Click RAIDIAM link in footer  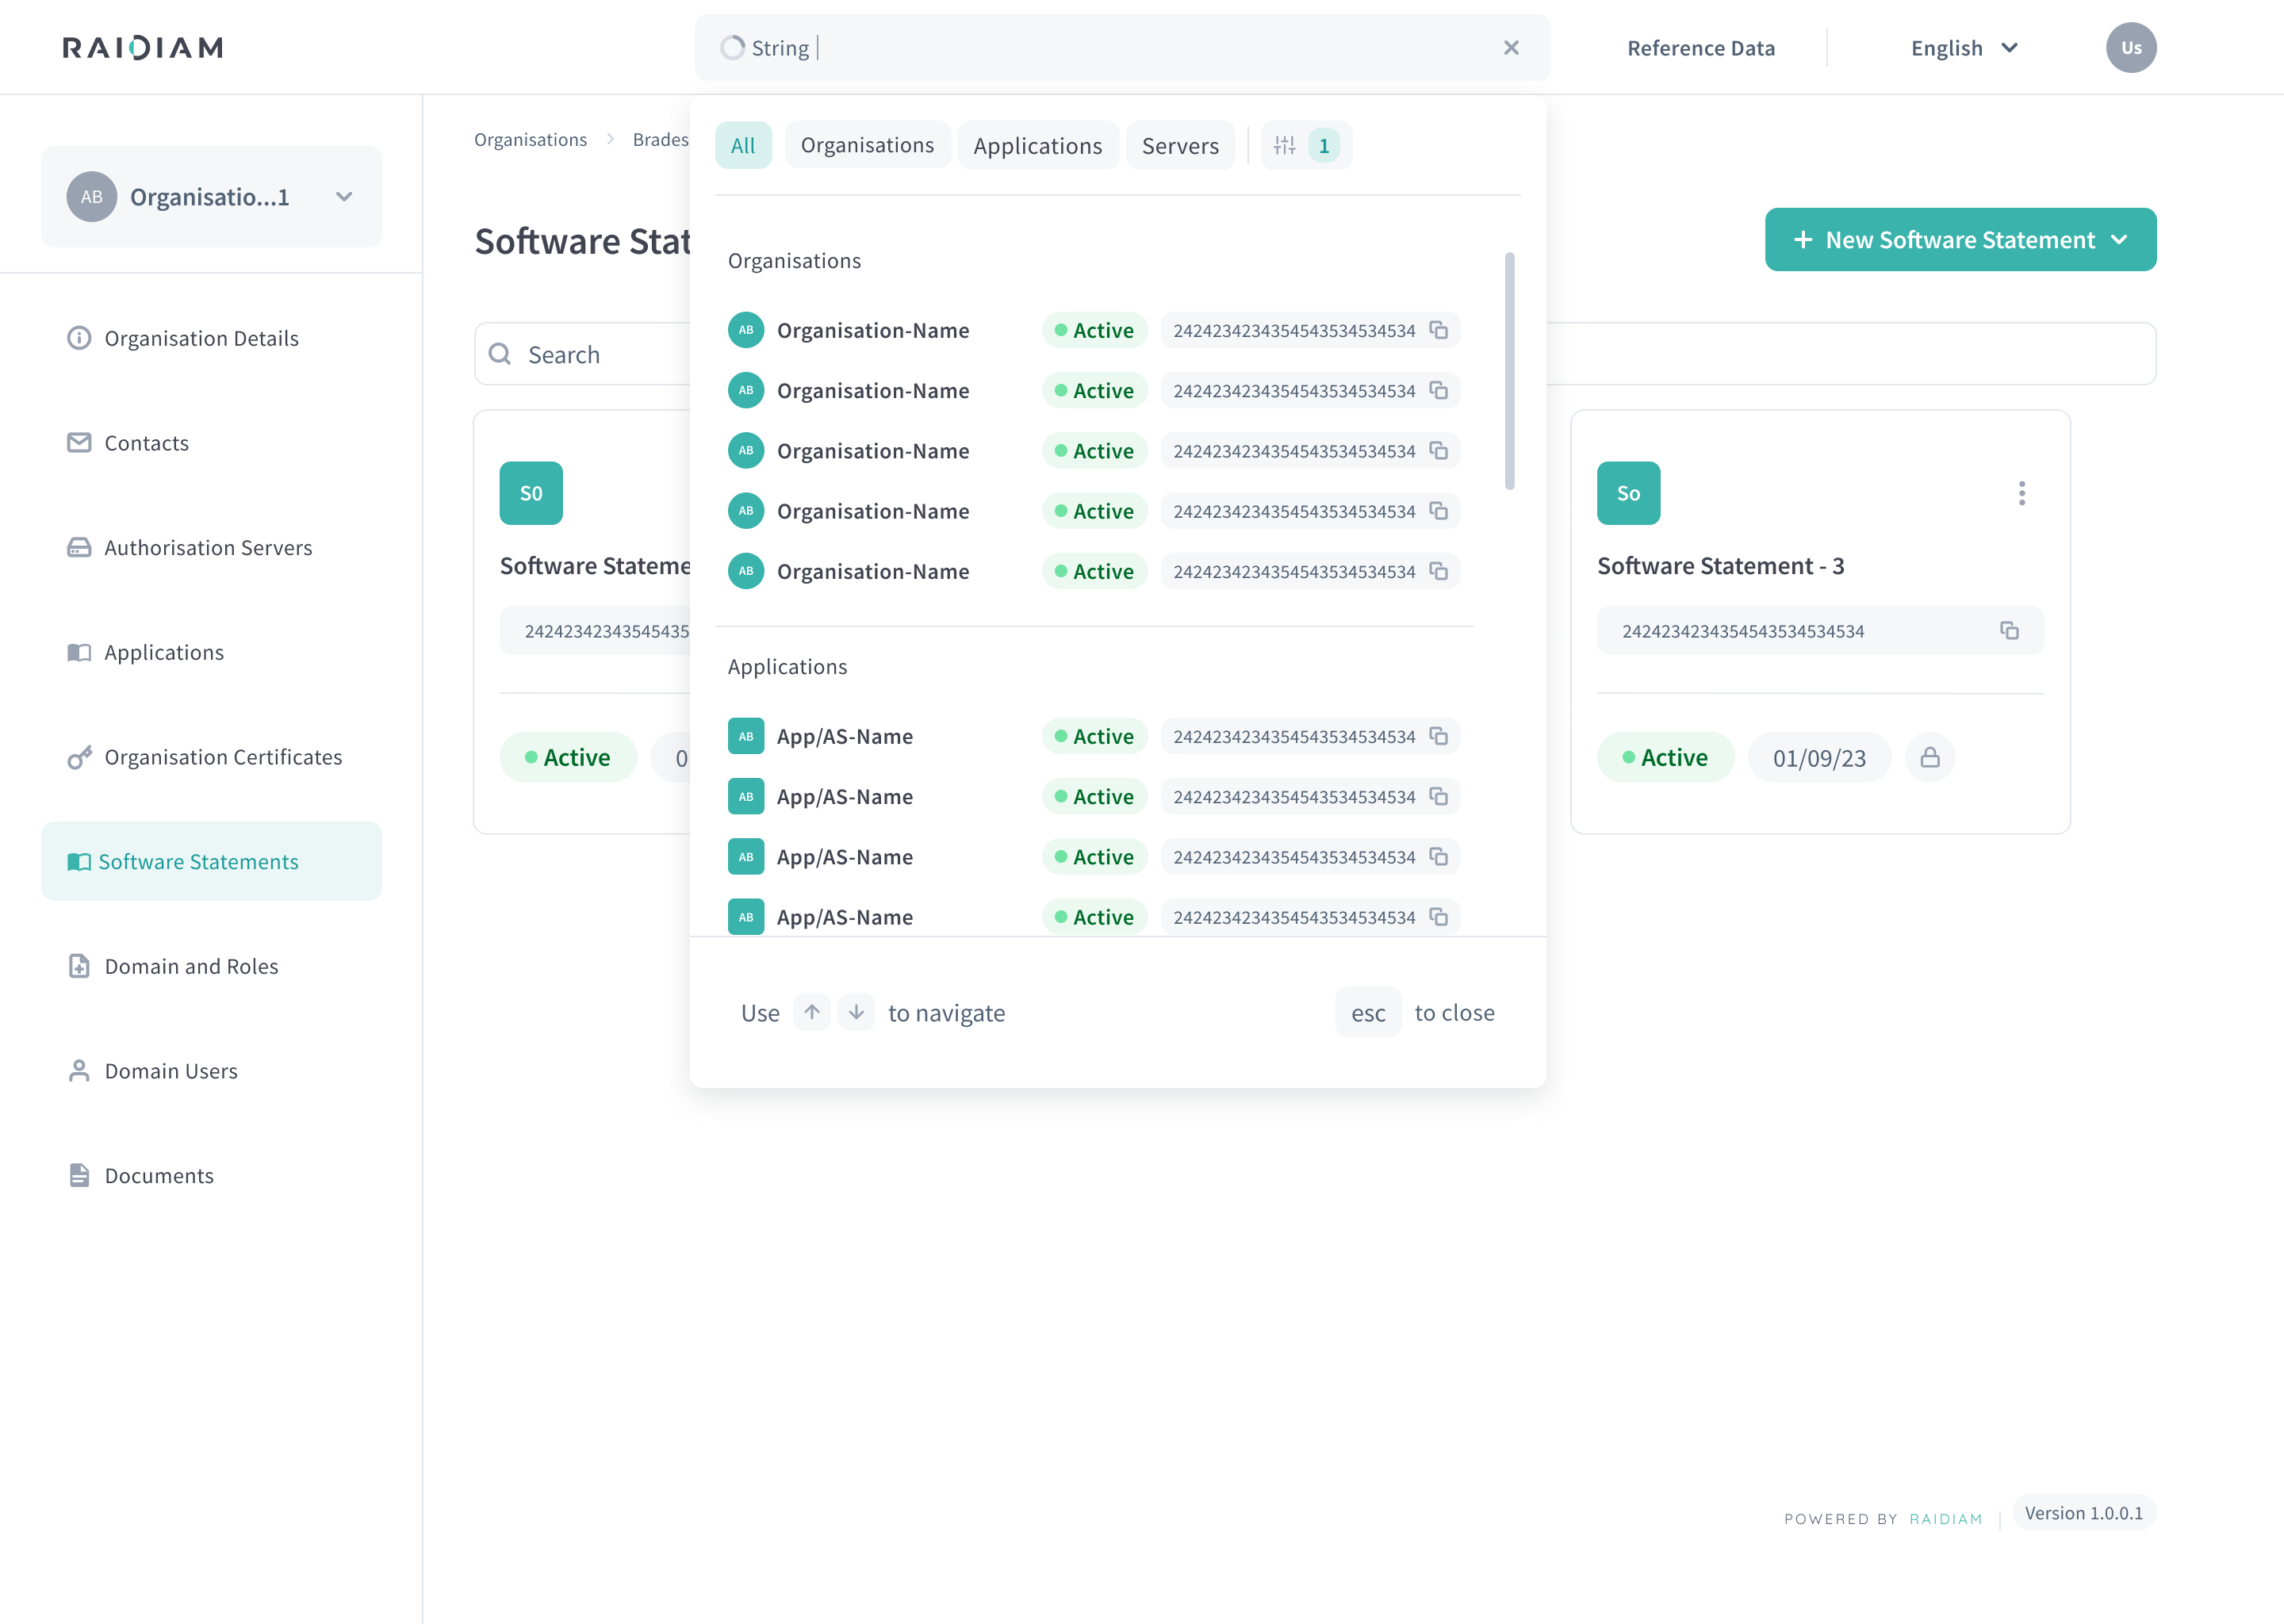coord(1945,1519)
